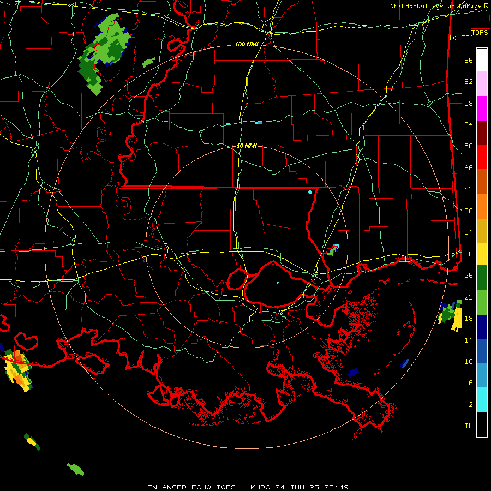Click the "TOPS" legend heading

pos(480,33)
